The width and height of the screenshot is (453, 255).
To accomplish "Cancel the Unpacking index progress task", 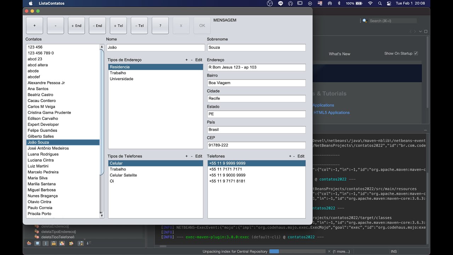I will point(329,251).
